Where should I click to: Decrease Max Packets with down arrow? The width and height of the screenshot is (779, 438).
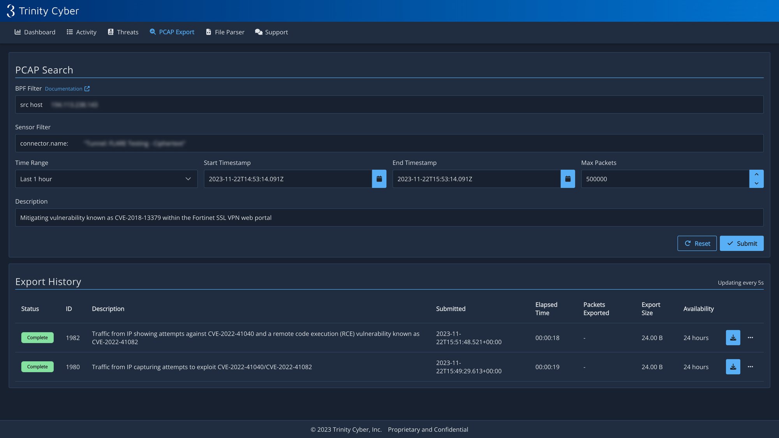(756, 183)
